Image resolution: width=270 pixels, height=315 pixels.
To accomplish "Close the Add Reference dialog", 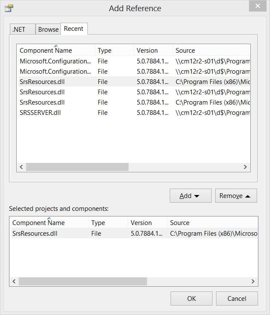I will 258,6.
